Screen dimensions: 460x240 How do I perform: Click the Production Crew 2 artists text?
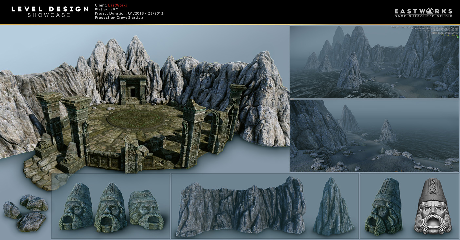[119, 18]
